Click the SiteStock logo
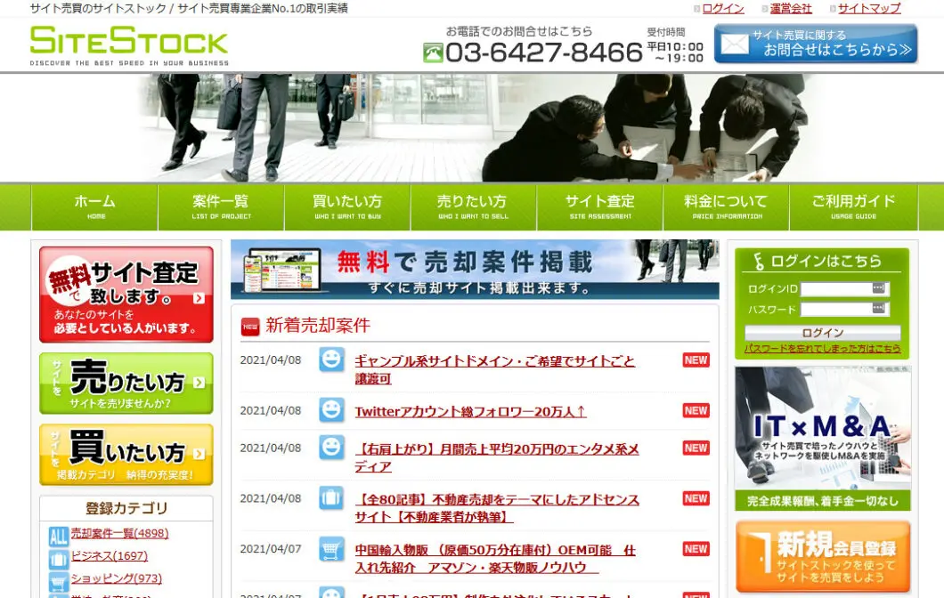Image resolution: width=944 pixels, height=598 pixels. click(129, 44)
